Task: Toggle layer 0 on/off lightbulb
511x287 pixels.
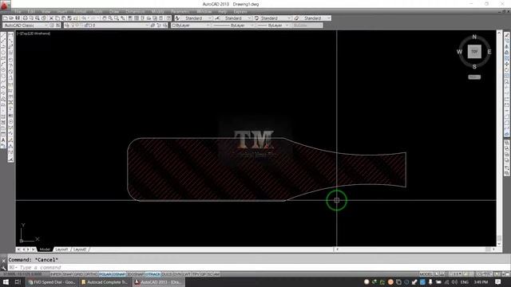Action: (73, 25)
